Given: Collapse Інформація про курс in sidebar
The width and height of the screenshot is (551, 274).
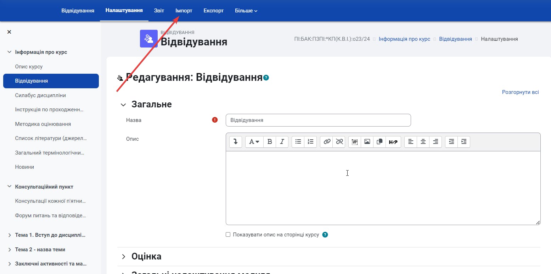Looking at the screenshot, I should (x=9, y=52).
